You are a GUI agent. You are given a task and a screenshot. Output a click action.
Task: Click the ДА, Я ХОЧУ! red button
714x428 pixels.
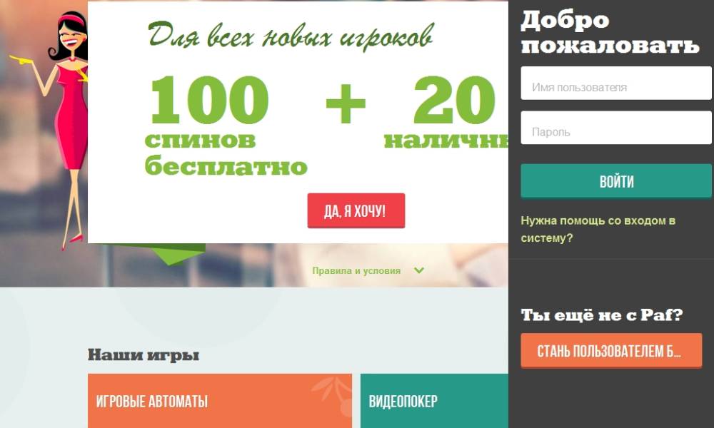tap(356, 210)
